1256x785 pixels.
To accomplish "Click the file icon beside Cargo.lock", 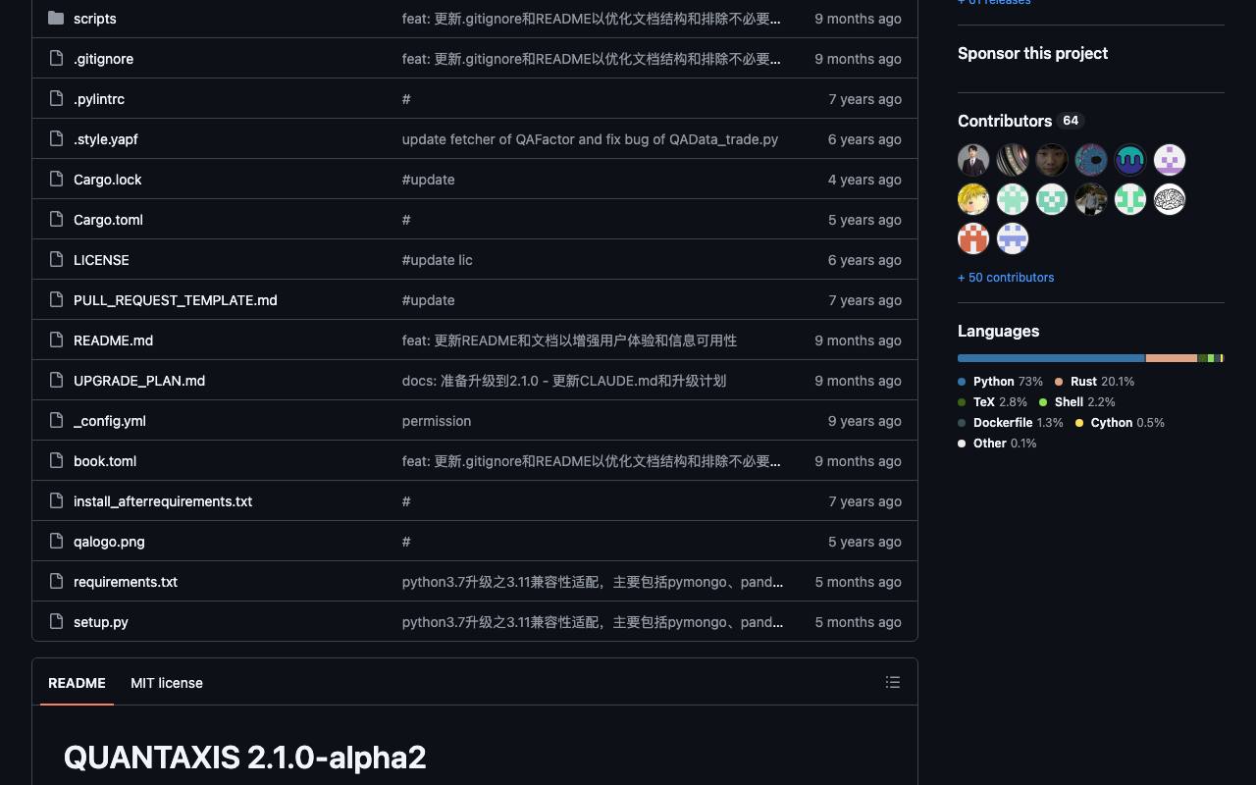I will 56,180.
